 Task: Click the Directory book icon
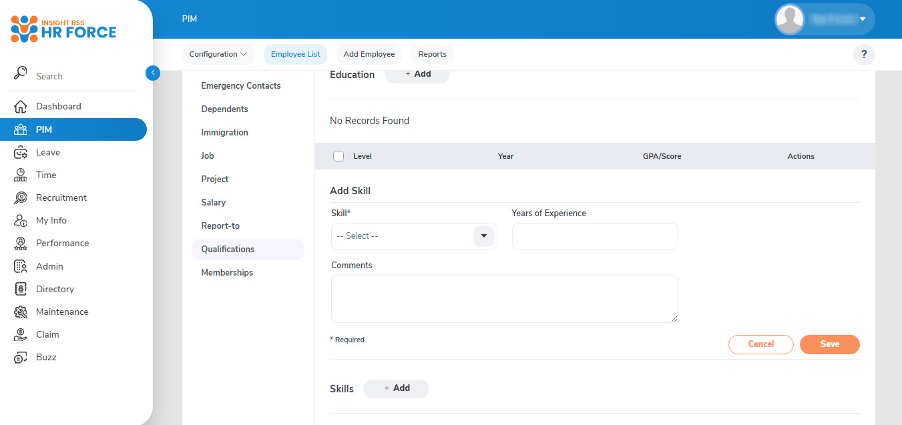[x=21, y=289]
